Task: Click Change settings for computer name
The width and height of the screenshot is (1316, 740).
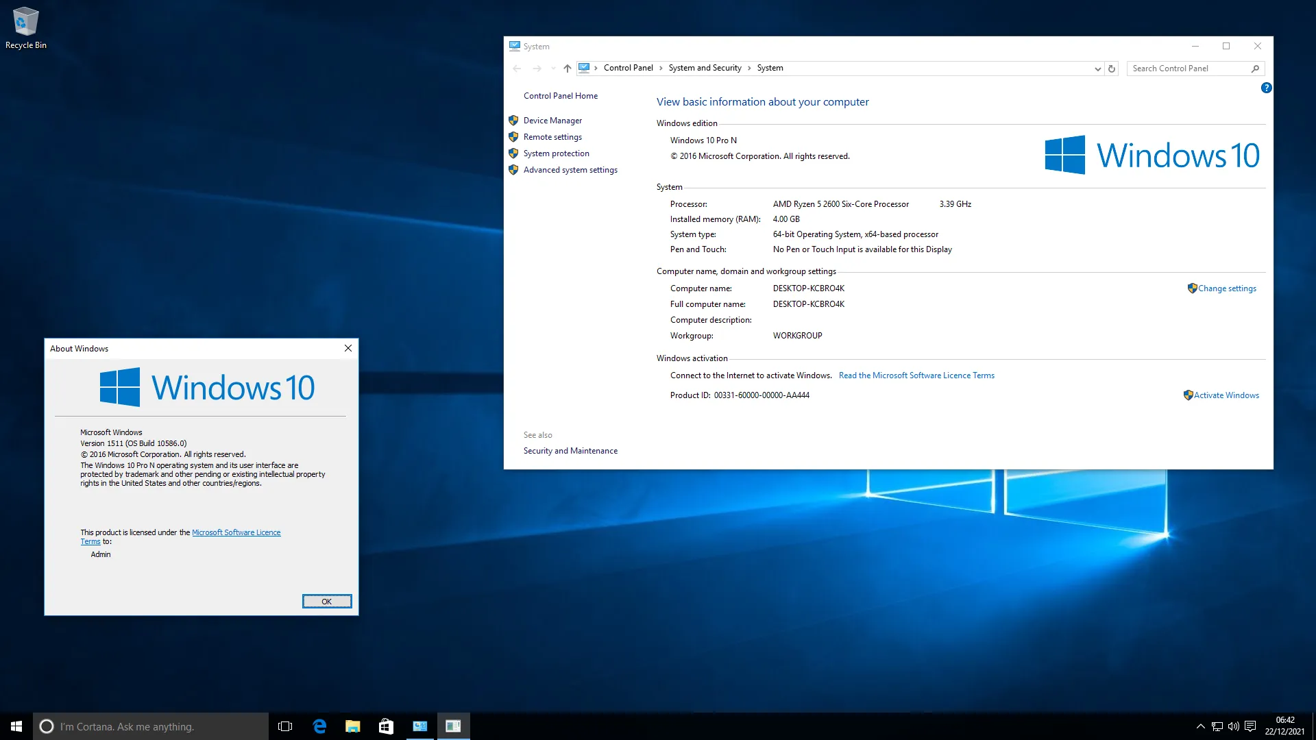Action: (1227, 288)
